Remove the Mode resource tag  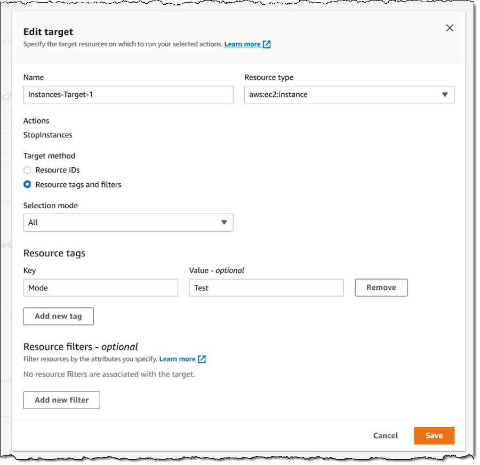point(381,288)
